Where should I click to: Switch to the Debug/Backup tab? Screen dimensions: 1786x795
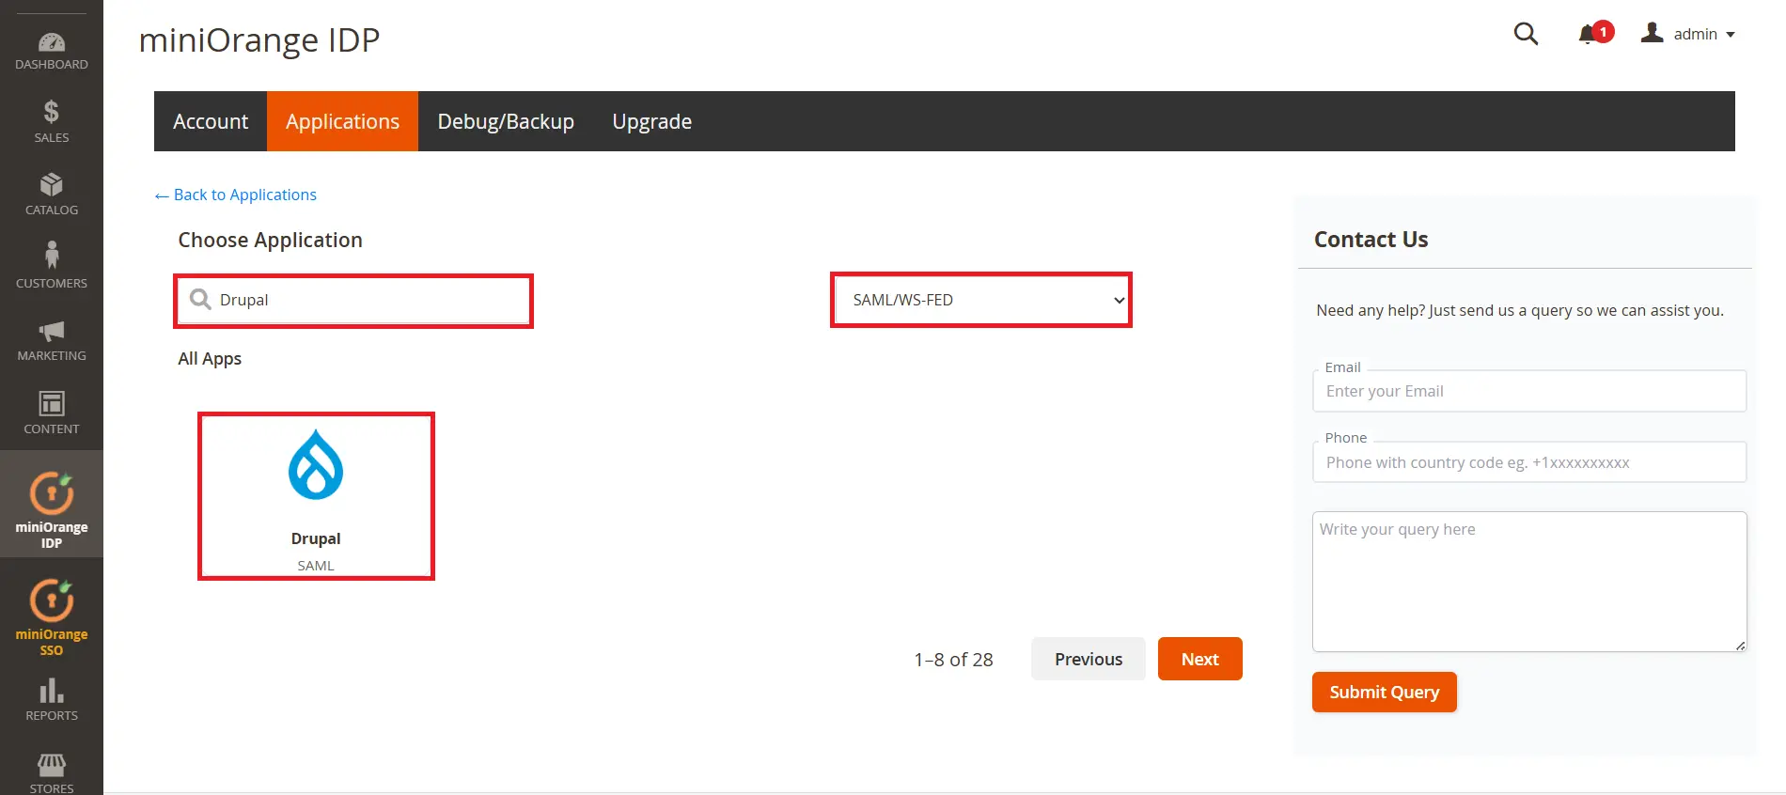pyautogui.click(x=506, y=121)
